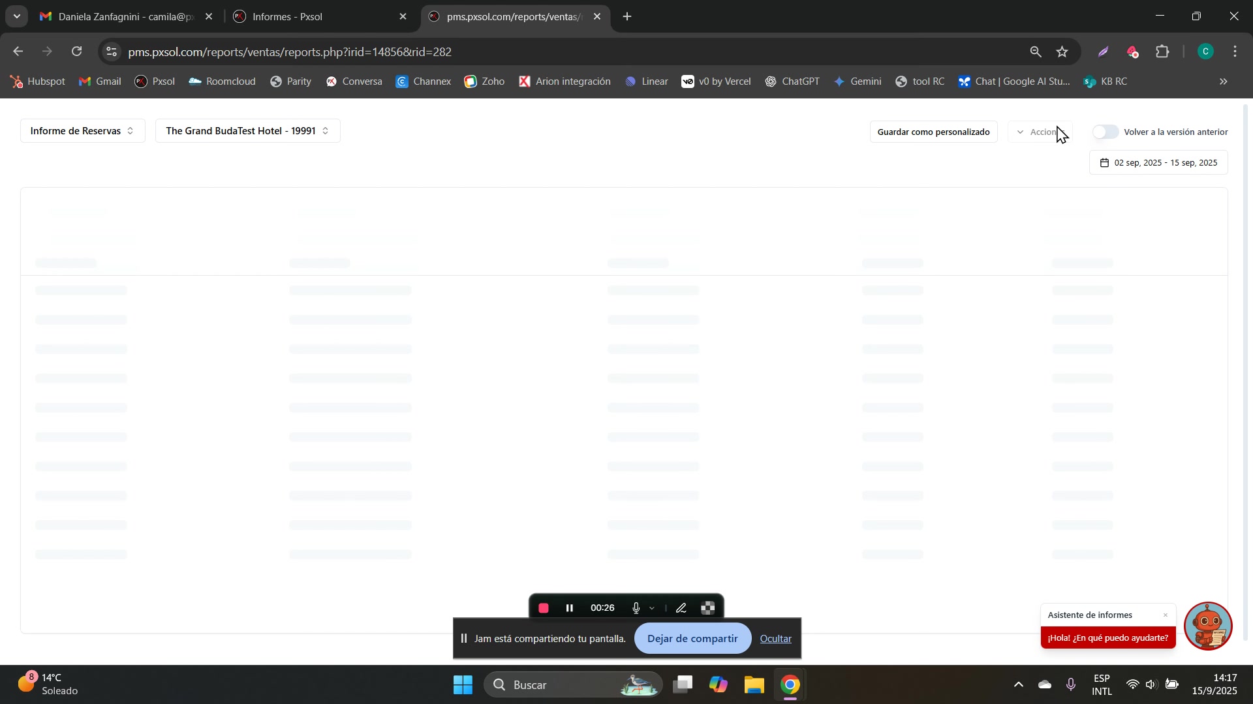Image resolution: width=1253 pixels, height=704 pixels.
Task: Open Copilot from the taskbar
Action: [719, 685]
